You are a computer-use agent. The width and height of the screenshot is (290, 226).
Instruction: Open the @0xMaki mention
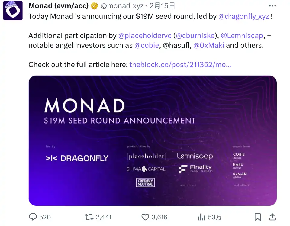[209, 45]
